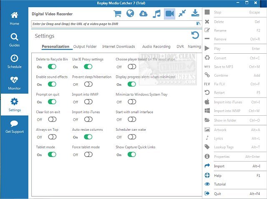Click the music note audio icon
This screenshot has width=267, height=199.
tap(156, 14)
